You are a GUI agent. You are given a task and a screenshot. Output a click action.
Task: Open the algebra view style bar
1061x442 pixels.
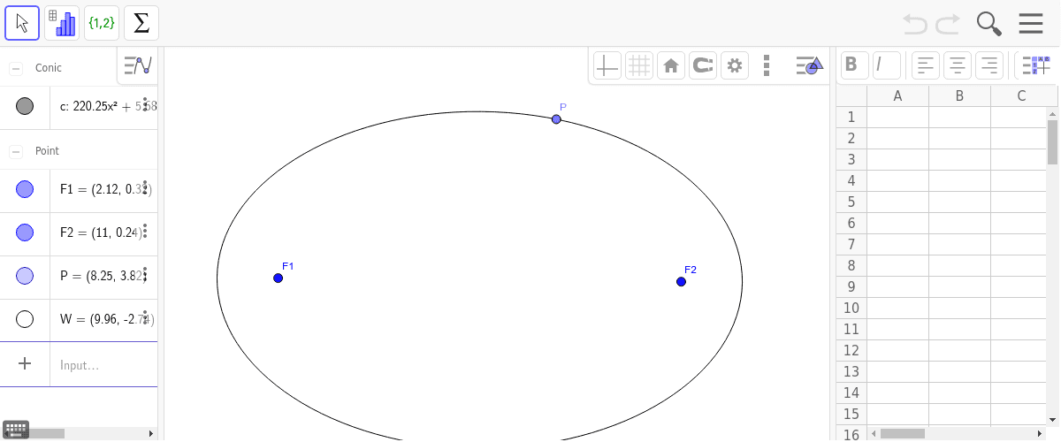[138, 65]
